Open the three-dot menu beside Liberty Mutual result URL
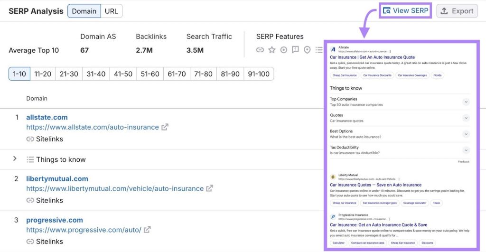This screenshot has width=486, height=252. point(399,179)
